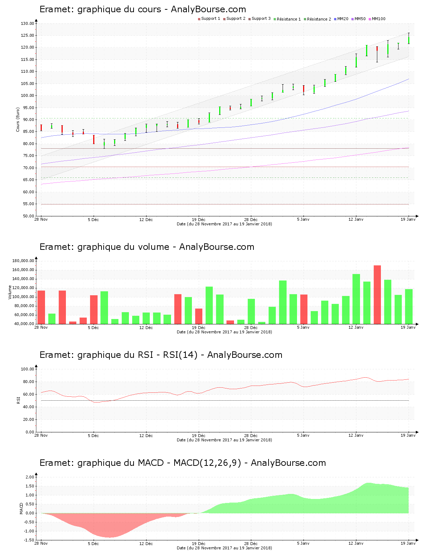432x558 pixels.
Task: Click the 180,000.00 volume axis label
Action: (23, 261)
